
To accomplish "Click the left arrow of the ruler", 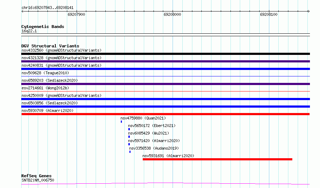I will point(22,11).
